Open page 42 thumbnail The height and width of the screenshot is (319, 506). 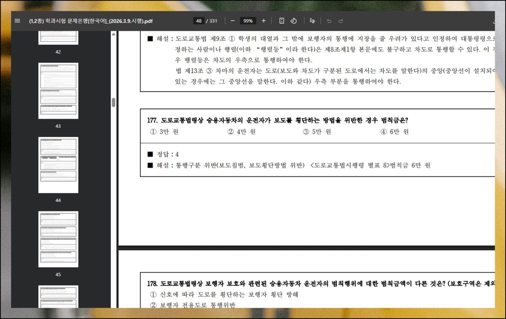click(x=58, y=38)
